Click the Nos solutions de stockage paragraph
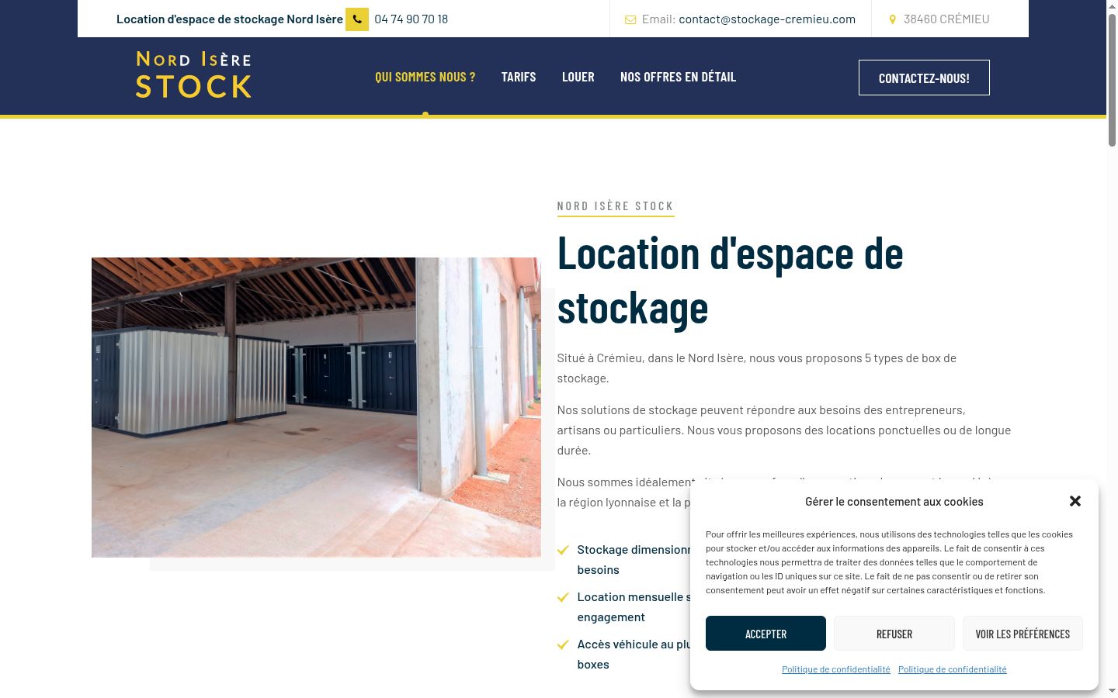1118x698 pixels. (784, 430)
